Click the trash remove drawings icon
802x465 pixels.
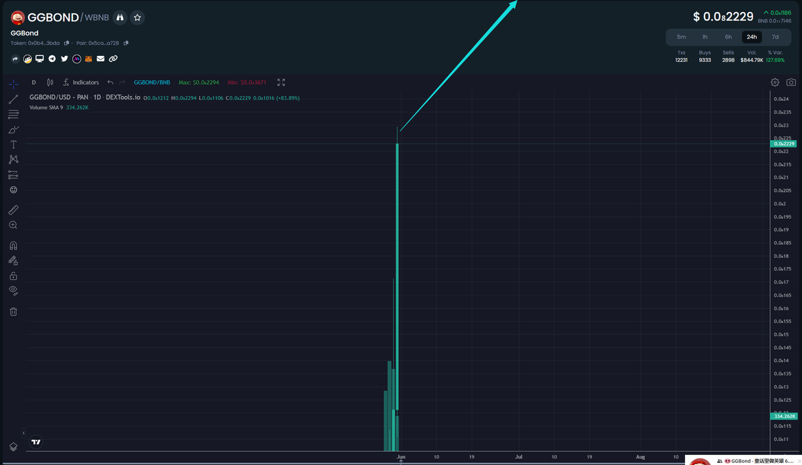[x=13, y=312]
